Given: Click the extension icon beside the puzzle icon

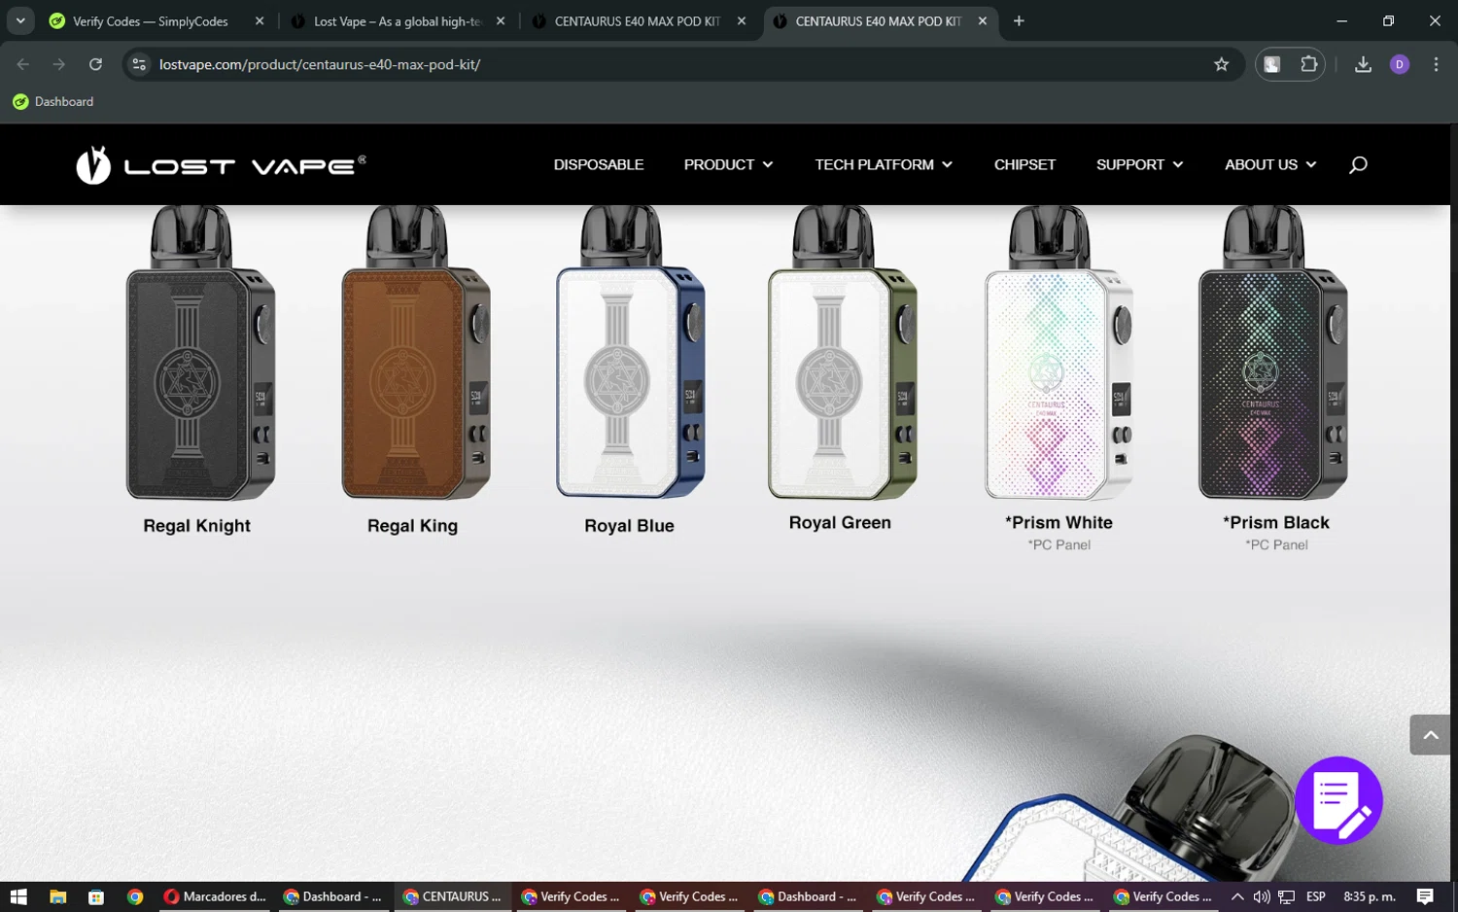Looking at the screenshot, I should click(1272, 64).
